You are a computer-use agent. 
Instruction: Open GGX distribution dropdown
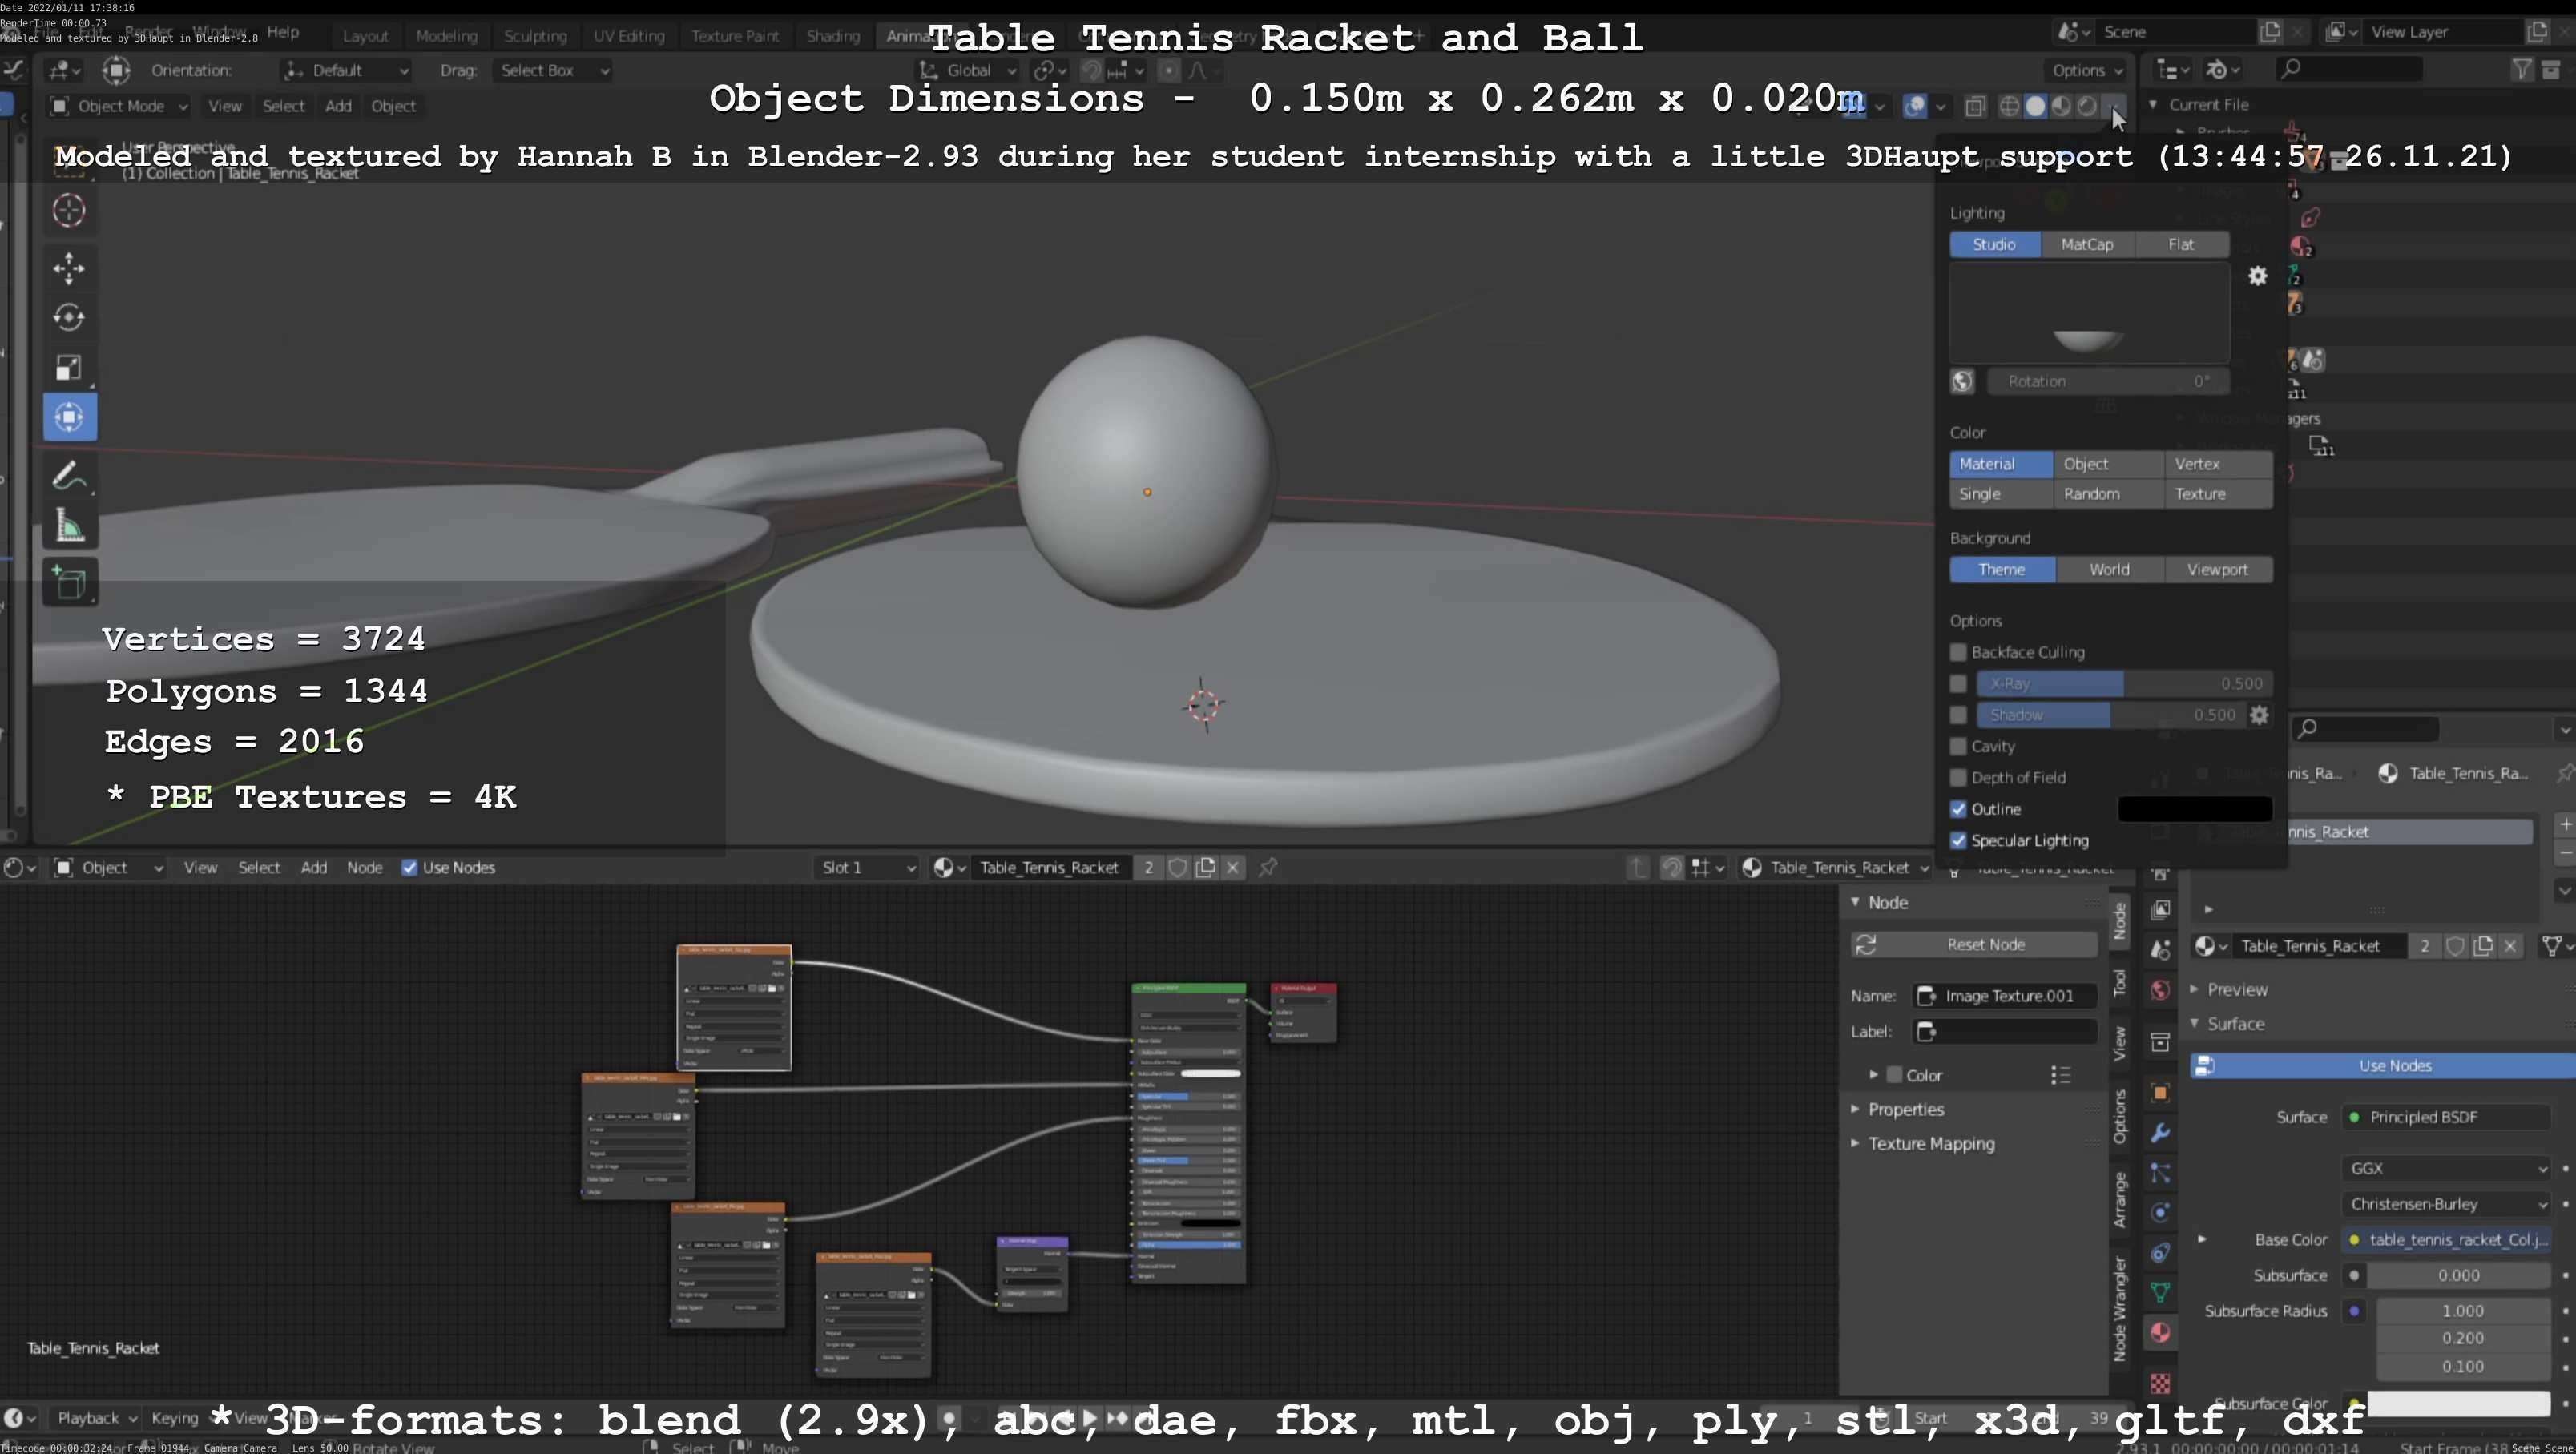coord(2446,1168)
